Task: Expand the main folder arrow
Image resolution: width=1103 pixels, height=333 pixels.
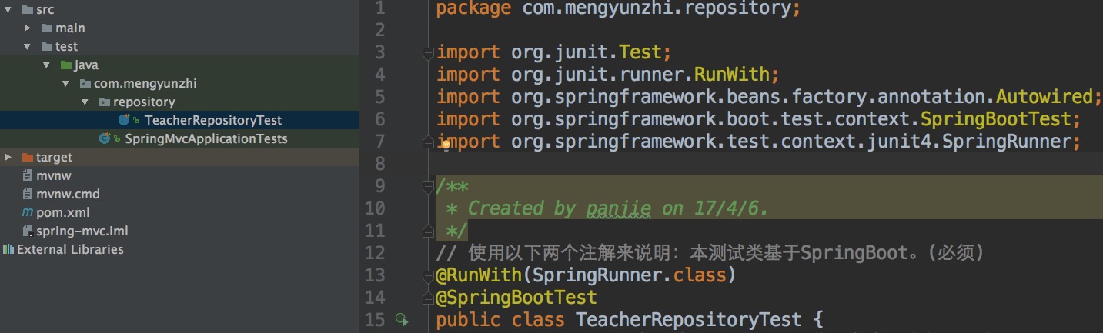Action: [27, 28]
